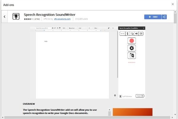Click the 515,005 users text
This screenshot has width=178, height=119.
(82, 19)
